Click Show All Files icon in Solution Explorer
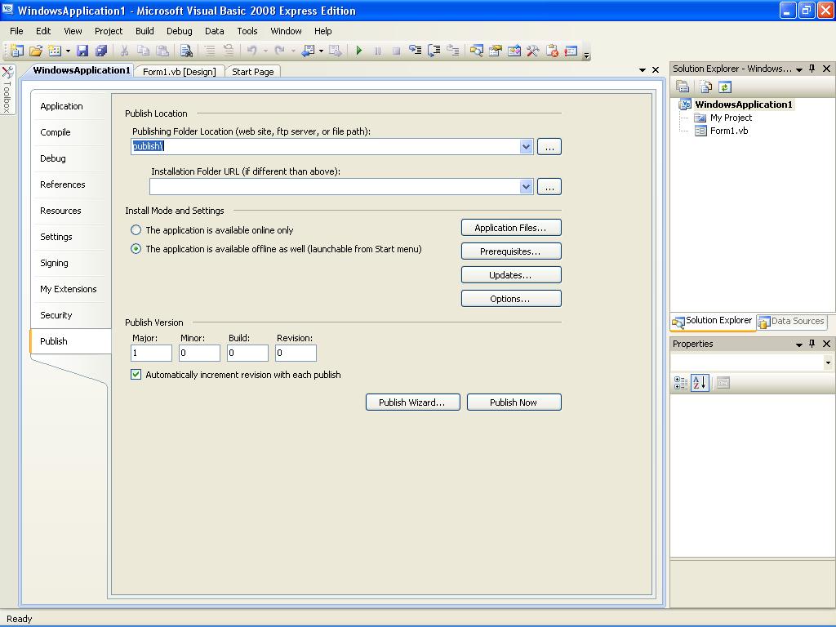Screen dimensions: 836x627 pos(706,87)
